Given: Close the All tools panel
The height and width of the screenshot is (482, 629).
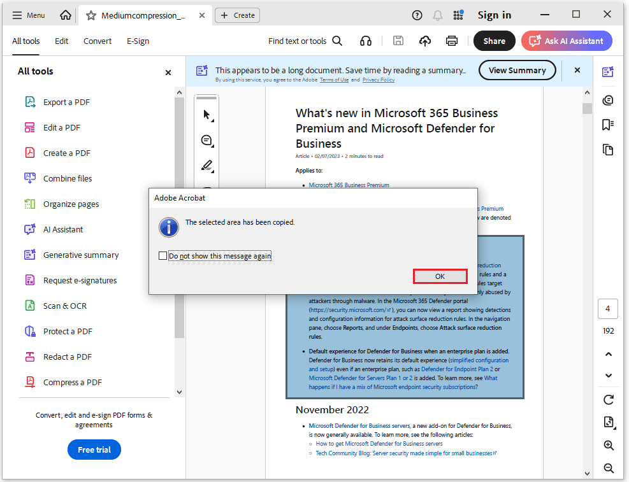Looking at the screenshot, I should click(168, 73).
